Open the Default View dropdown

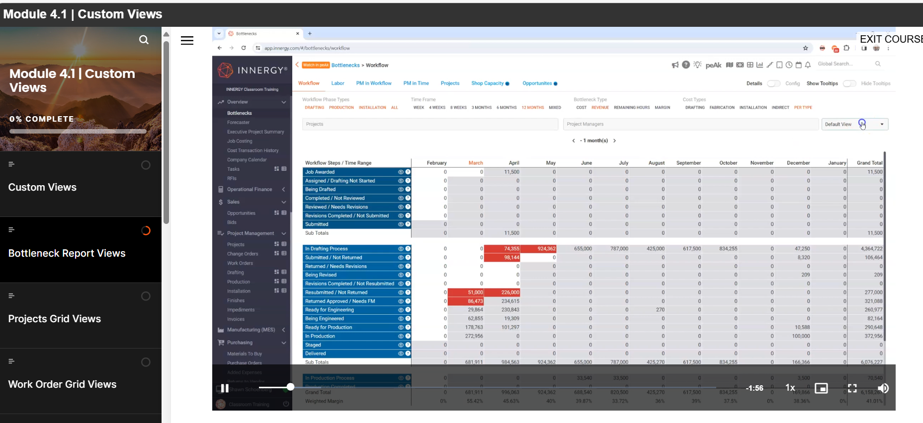tap(882, 124)
